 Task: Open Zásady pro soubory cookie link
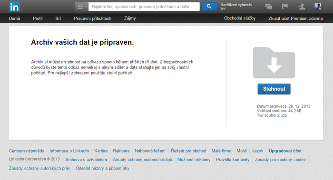tap(280, 160)
